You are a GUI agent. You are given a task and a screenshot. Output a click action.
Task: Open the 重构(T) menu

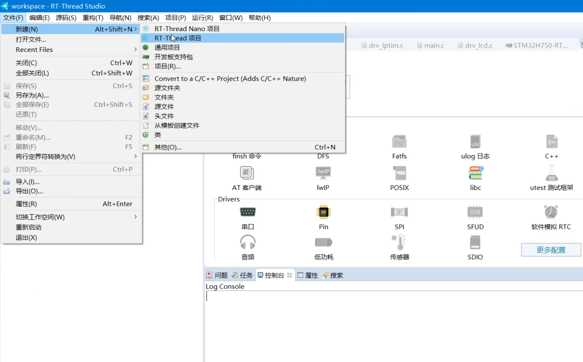pyautogui.click(x=93, y=17)
